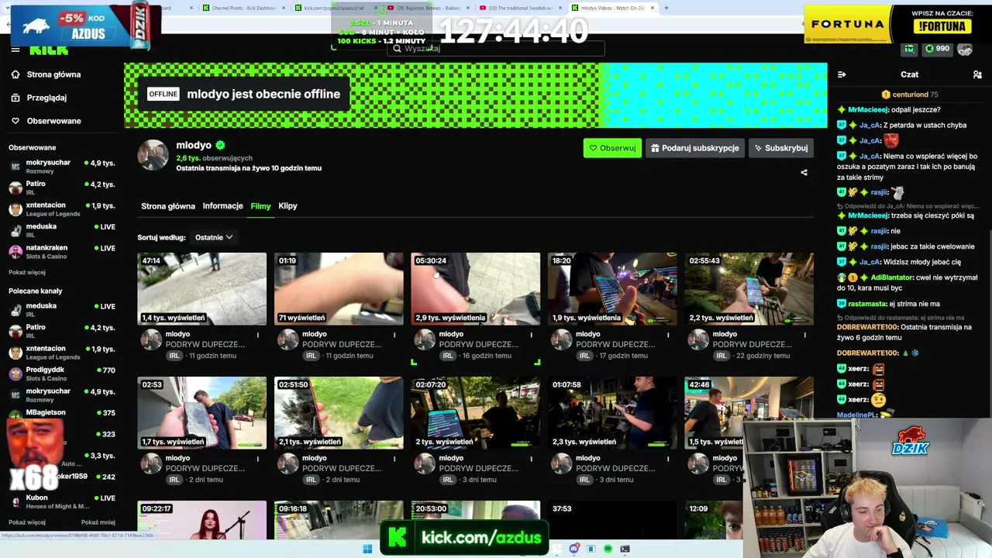This screenshot has width=992, height=558.
Task: Open a new browser tab
Action: [x=666, y=8]
